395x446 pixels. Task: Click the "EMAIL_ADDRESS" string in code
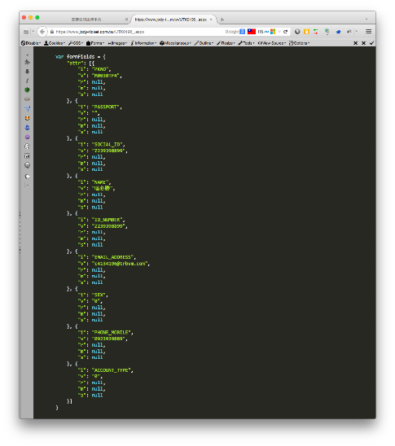coord(112,257)
